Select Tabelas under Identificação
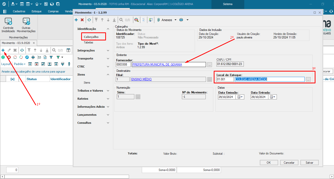The height and width of the screenshot is (179, 334). (88, 42)
